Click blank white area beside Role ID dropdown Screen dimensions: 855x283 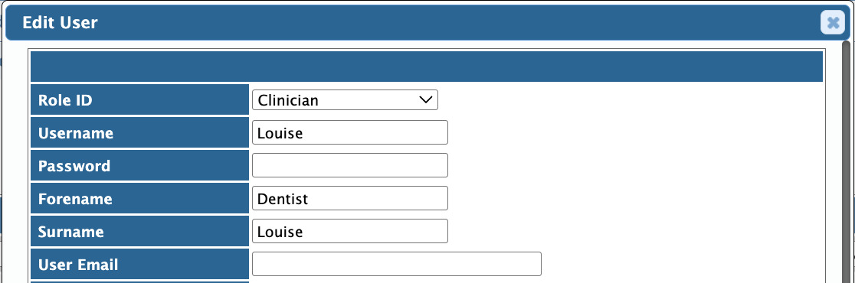pyautogui.click(x=630, y=100)
